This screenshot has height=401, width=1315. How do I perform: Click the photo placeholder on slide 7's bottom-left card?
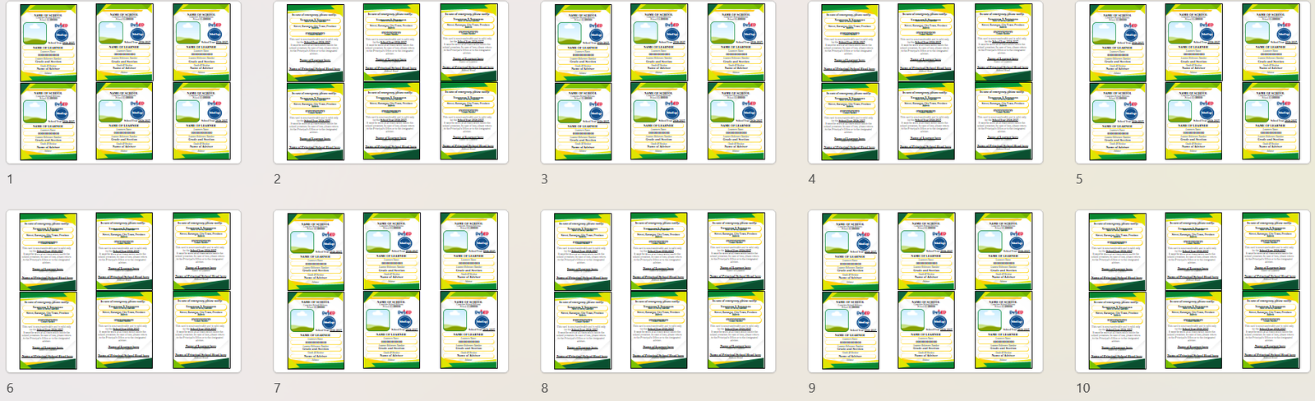coord(303,319)
